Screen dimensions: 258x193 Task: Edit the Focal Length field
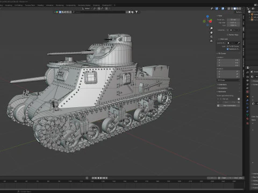point(233,20)
